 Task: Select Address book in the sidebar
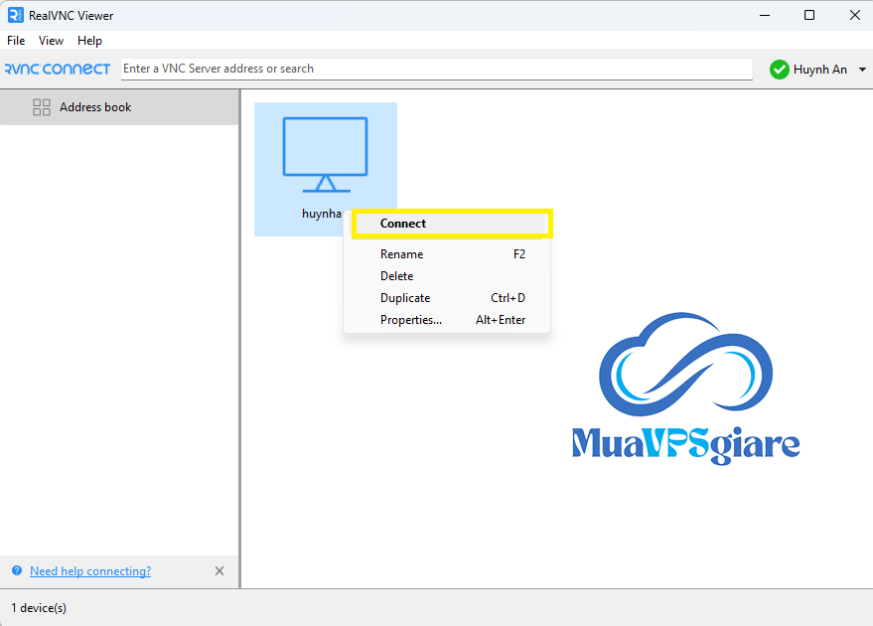(95, 107)
